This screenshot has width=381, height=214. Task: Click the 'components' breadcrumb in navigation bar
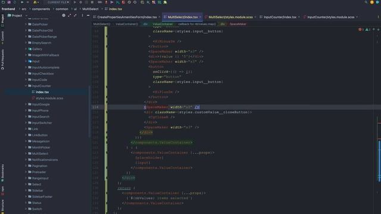pos(41,9)
